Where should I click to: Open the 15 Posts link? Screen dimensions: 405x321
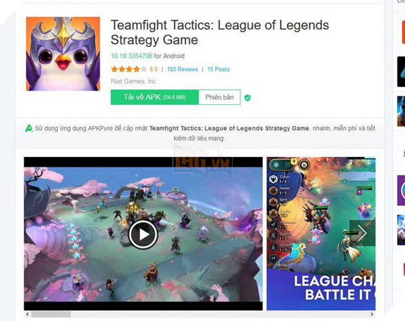tap(219, 69)
